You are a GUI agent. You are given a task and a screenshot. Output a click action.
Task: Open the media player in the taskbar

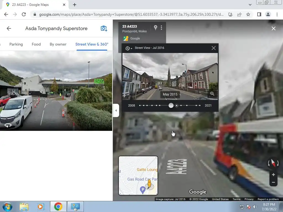coord(41,206)
